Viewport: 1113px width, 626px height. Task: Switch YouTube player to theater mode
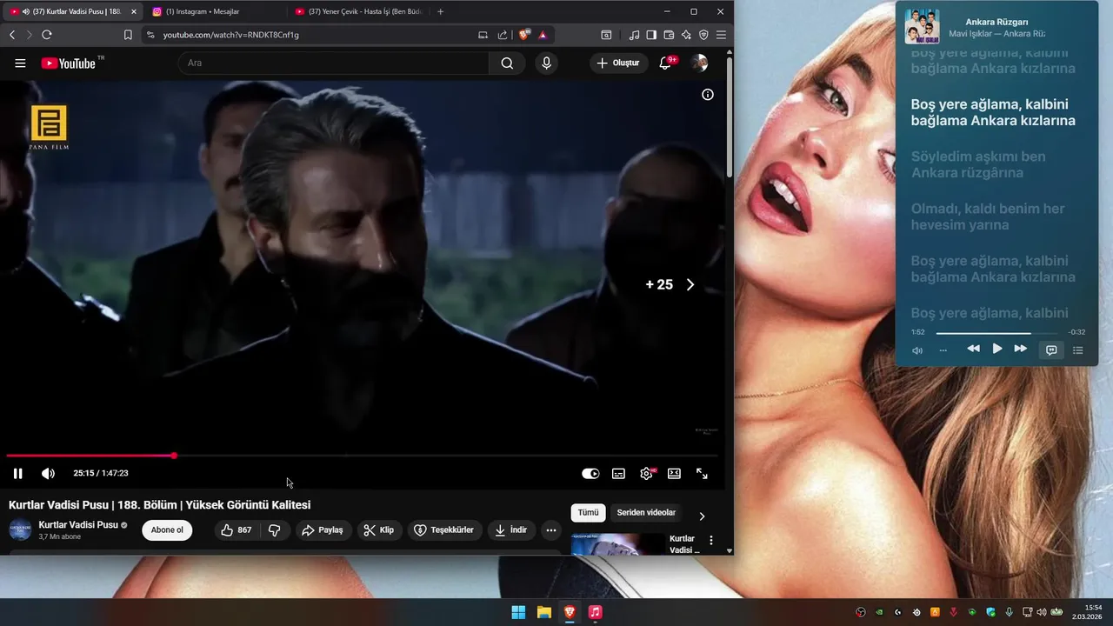[x=674, y=473]
